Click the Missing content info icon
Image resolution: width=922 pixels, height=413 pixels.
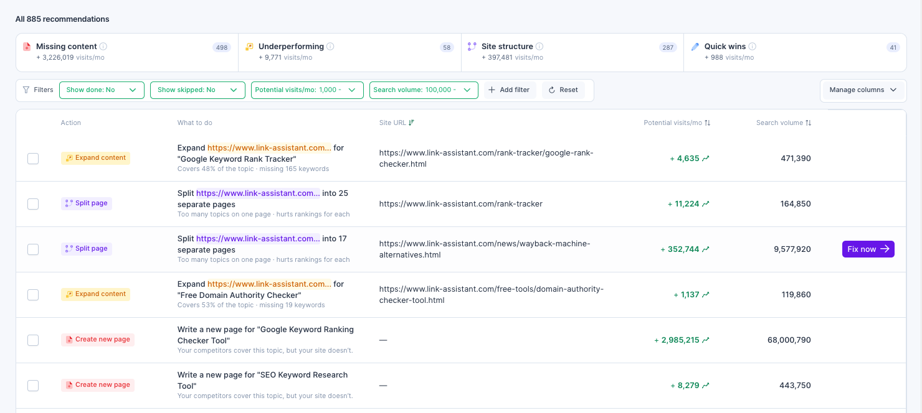pos(103,47)
